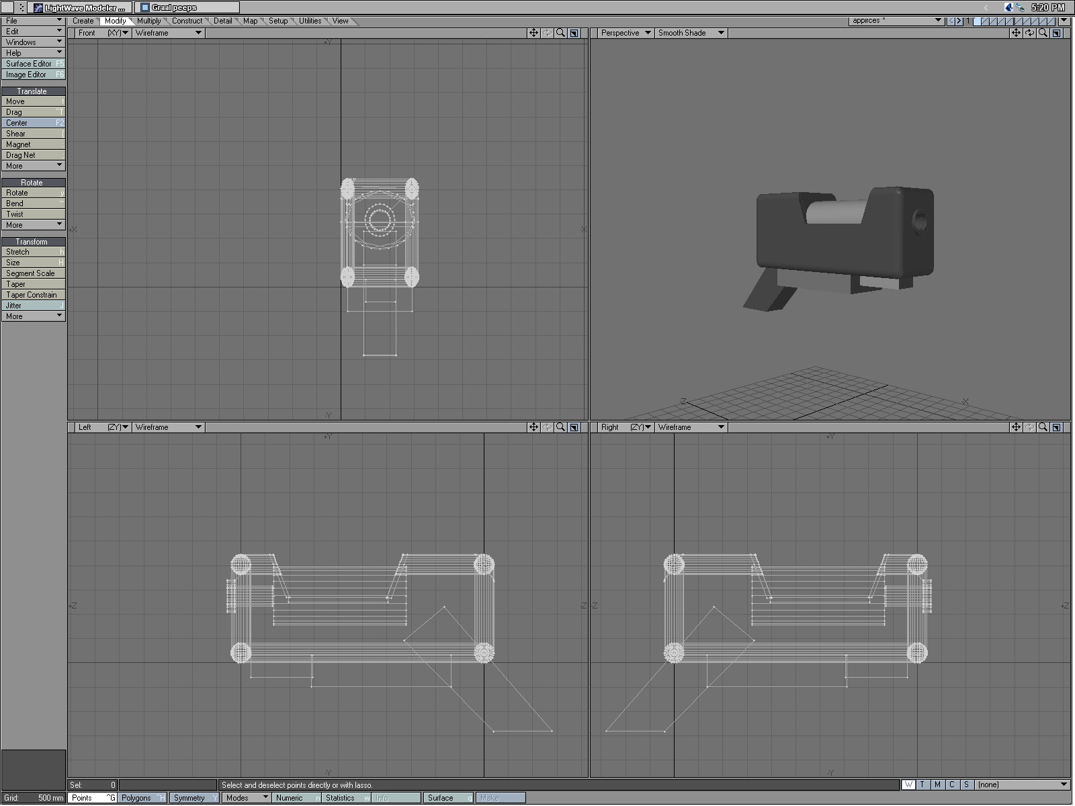The height and width of the screenshot is (806, 1075).
Task: Select the T texture vertex map button
Action: point(922,785)
